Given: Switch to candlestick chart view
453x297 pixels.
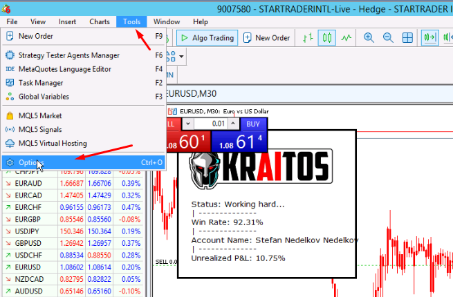Looking at the screenshot, I should (x=328, y=37).
